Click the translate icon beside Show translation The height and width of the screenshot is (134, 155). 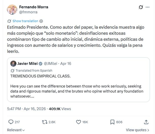(9, 21)
